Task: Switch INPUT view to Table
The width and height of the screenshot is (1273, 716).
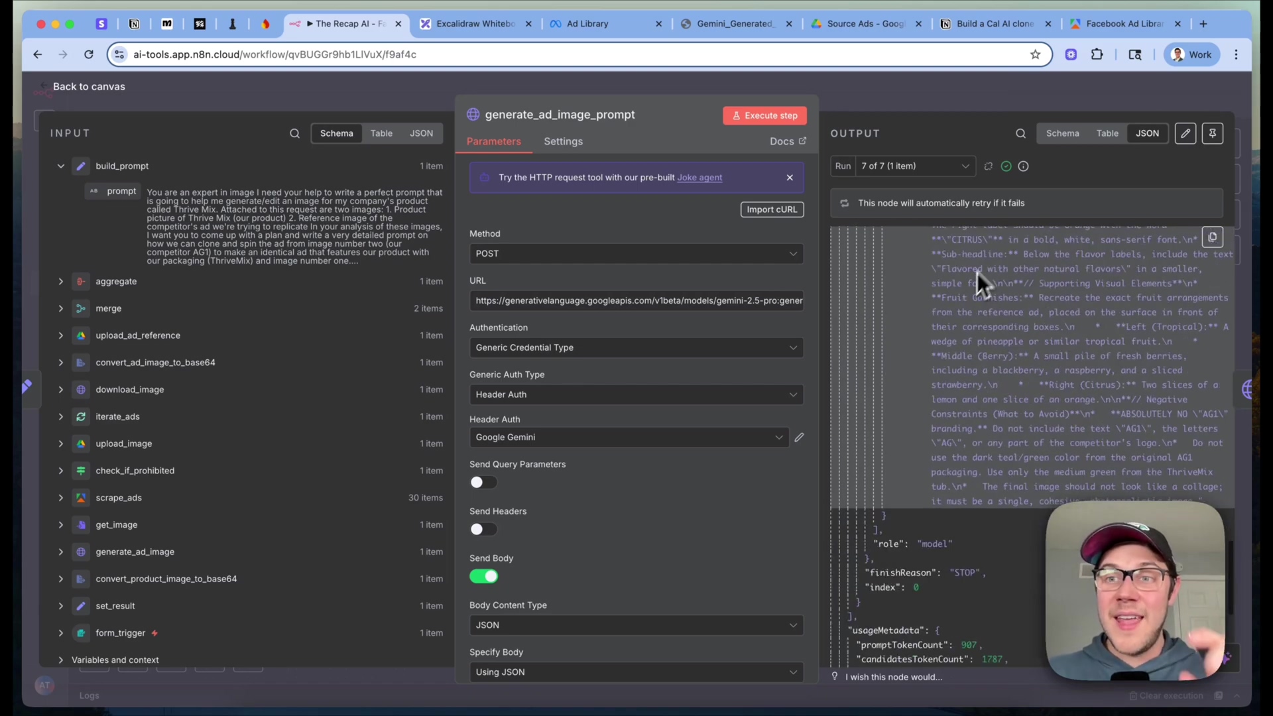Action: [381, 133]
